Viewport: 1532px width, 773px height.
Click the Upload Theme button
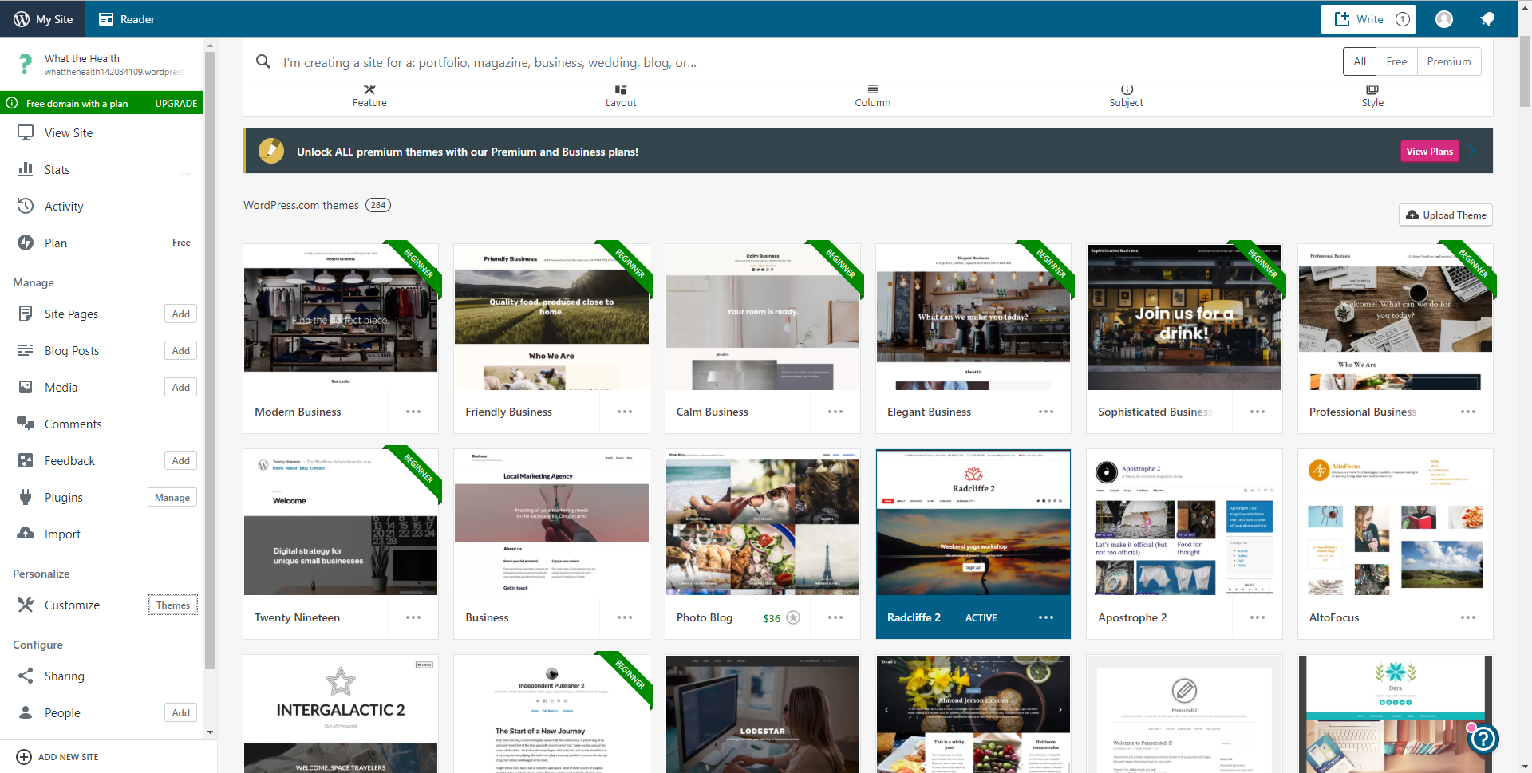point(1446,215)
